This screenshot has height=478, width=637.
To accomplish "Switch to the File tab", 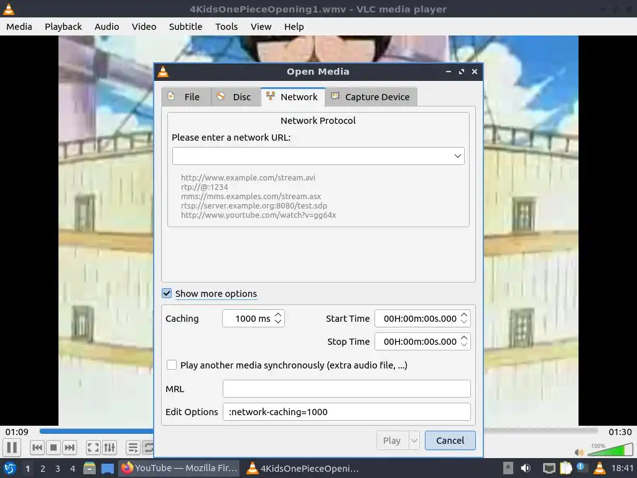I will pyautogui.click(x=186, y=97).
